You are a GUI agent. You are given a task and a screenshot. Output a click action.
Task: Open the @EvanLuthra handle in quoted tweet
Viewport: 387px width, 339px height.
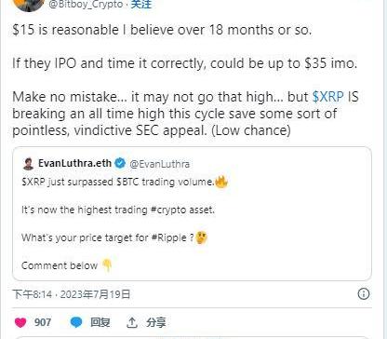(159, 164)
